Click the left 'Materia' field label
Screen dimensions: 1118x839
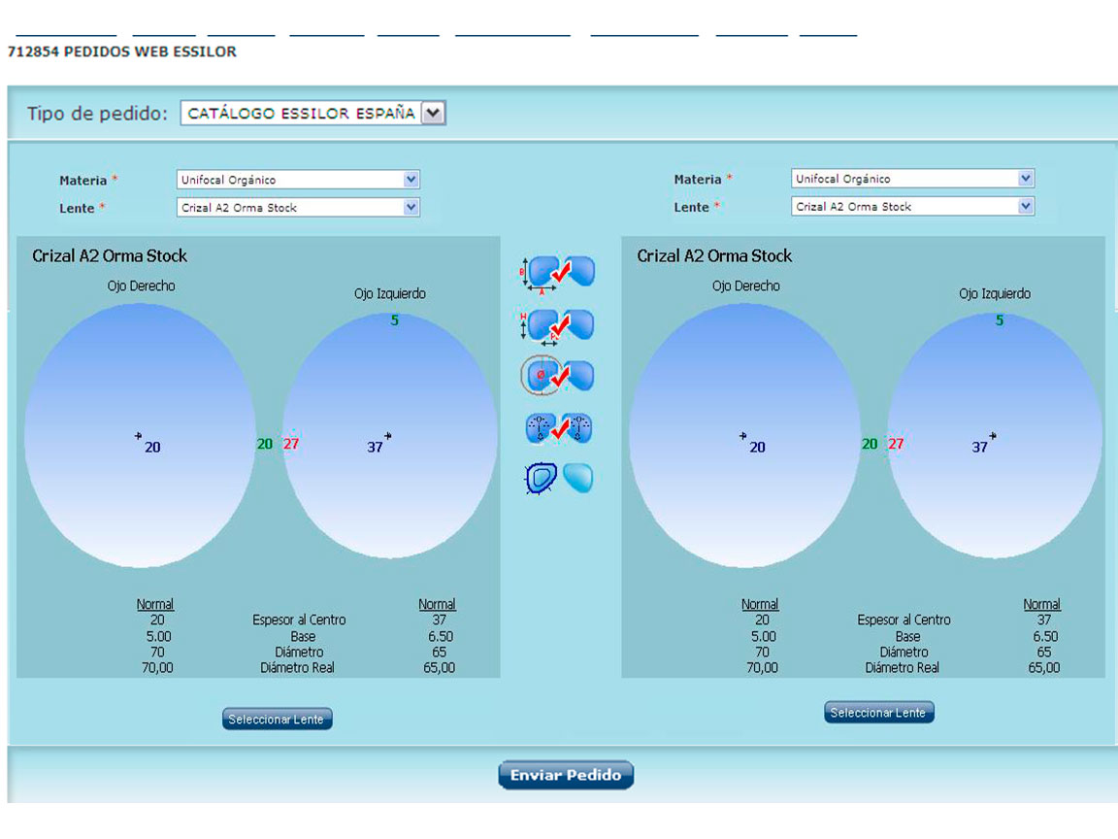(x=82, y=181)
